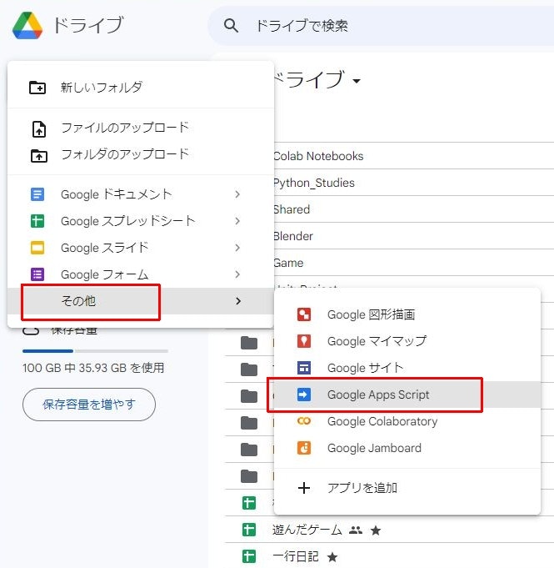Select Google マイマップ
Screen dimensions: 554x568
(x=407, y=341)
